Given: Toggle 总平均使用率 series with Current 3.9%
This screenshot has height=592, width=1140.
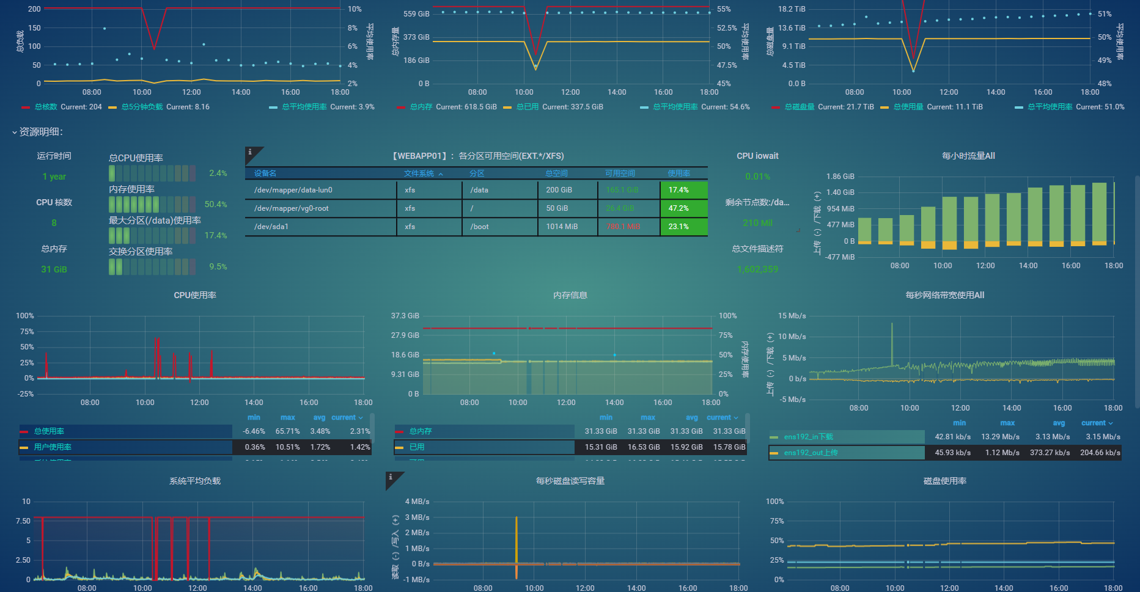Looking at the screenshot, I should (304, 107).
